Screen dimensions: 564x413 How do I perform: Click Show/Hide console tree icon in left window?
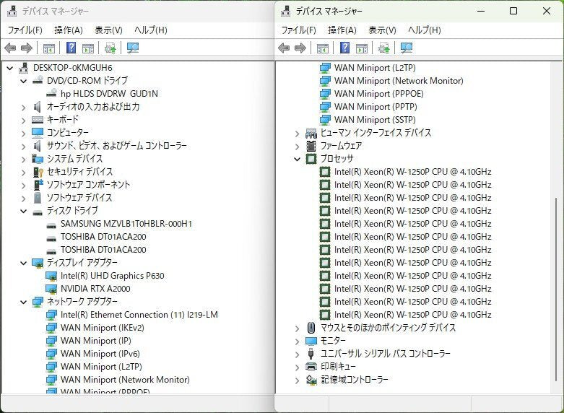click(x=49, y=48)
